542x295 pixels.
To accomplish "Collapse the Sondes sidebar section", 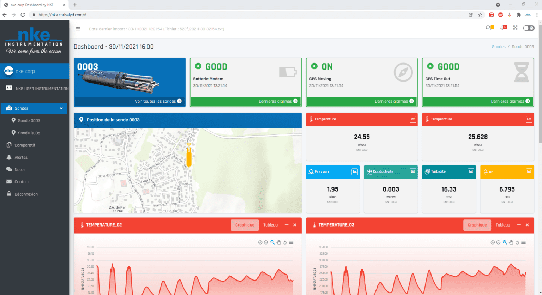I will 34,108.
